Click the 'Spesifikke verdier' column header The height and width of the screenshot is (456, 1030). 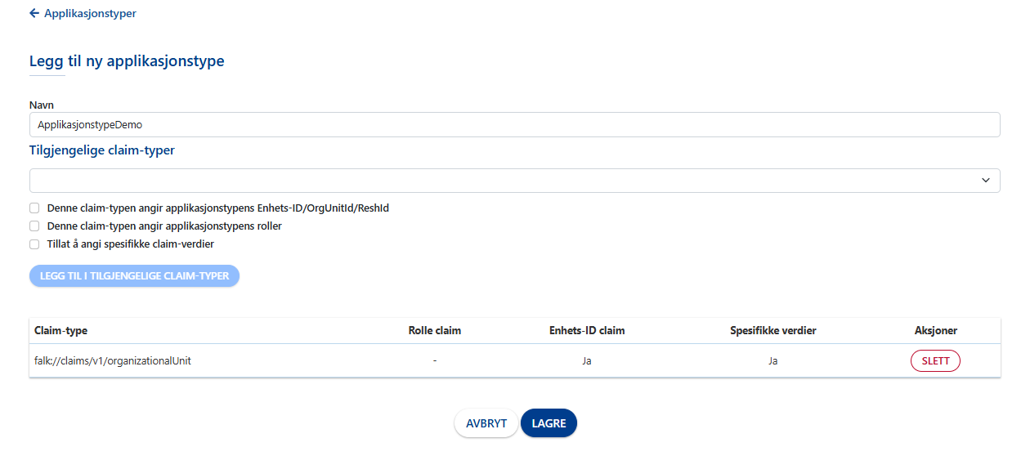[x=773, y=330]
